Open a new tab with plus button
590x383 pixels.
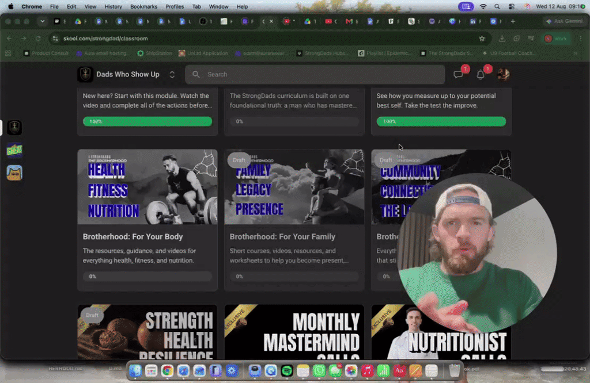pos(513,21)
